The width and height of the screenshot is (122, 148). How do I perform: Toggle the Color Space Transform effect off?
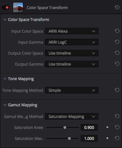5,7
